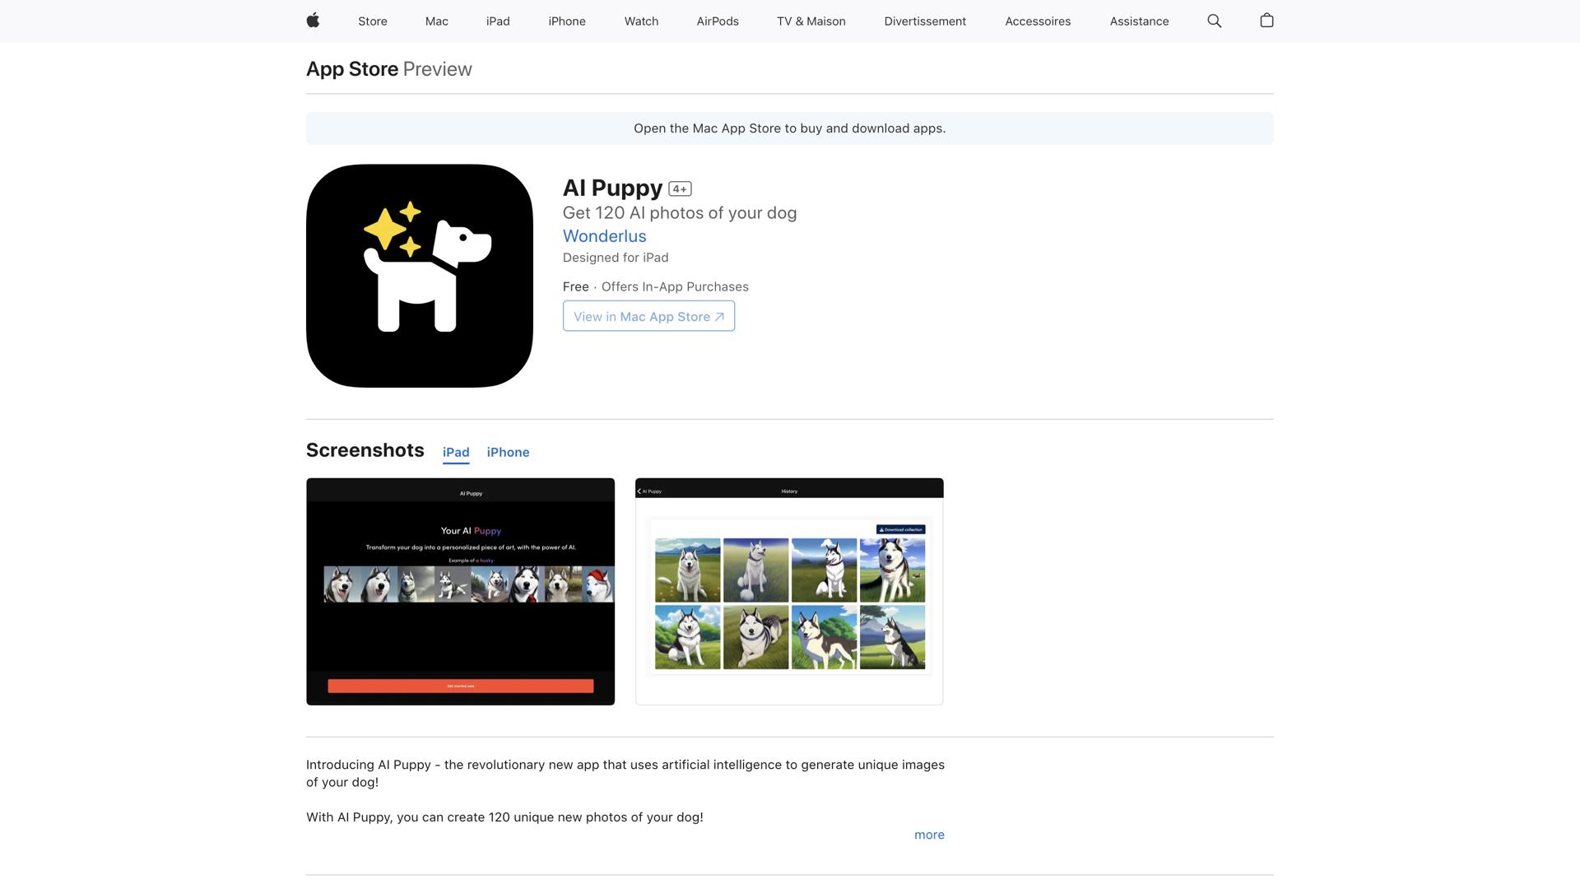Open the Assistance menu item
1580x889 pixels.
1139,21
